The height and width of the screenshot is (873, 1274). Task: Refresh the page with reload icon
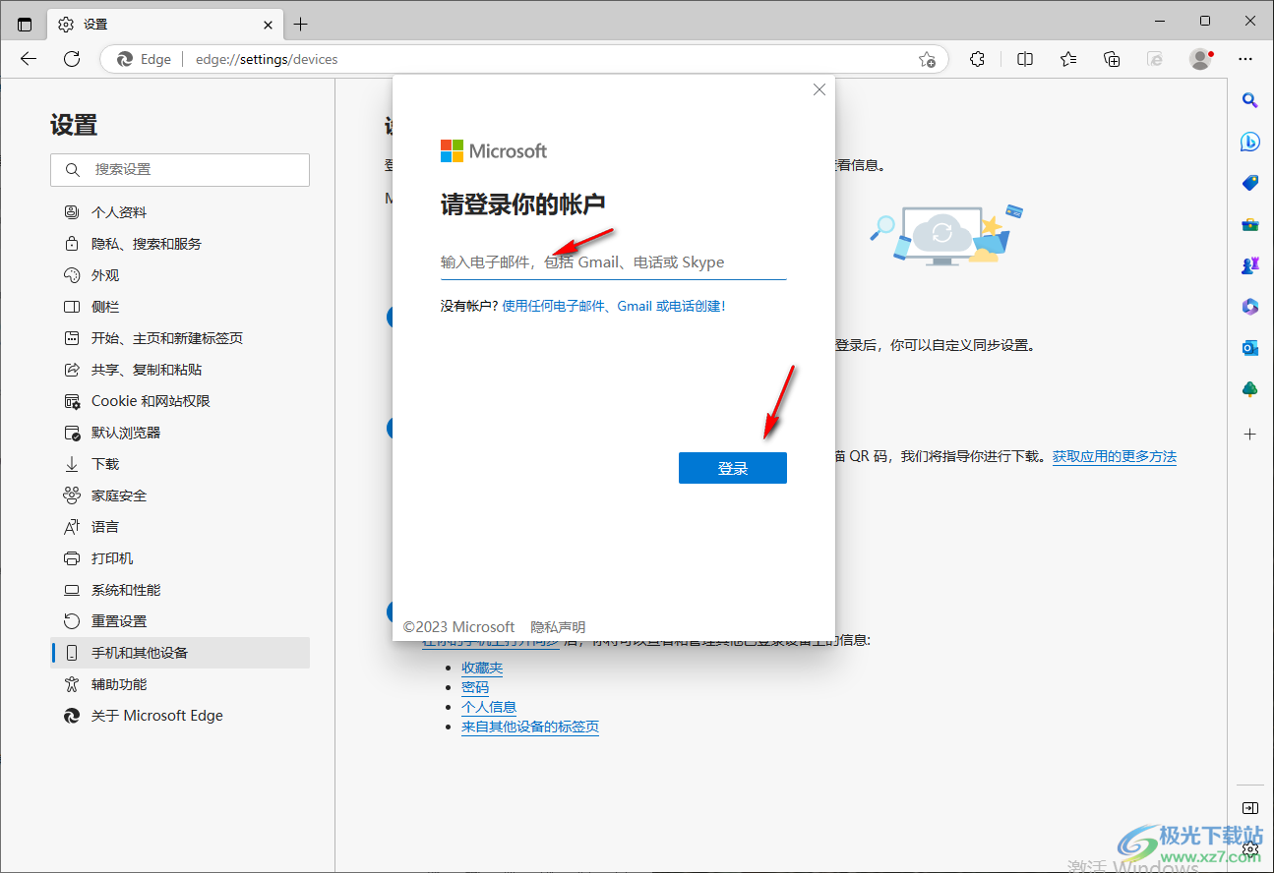72,59
